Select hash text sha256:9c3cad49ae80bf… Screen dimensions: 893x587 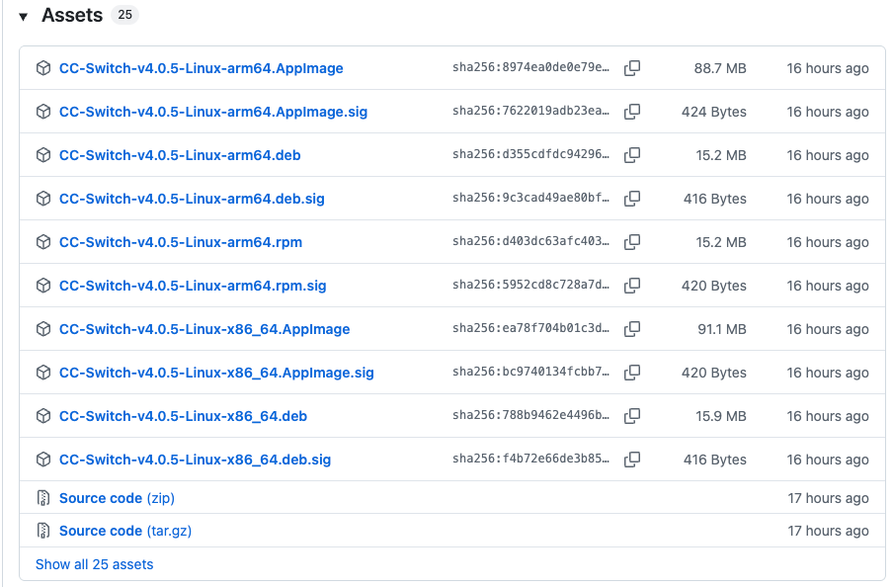coord(530,198)
